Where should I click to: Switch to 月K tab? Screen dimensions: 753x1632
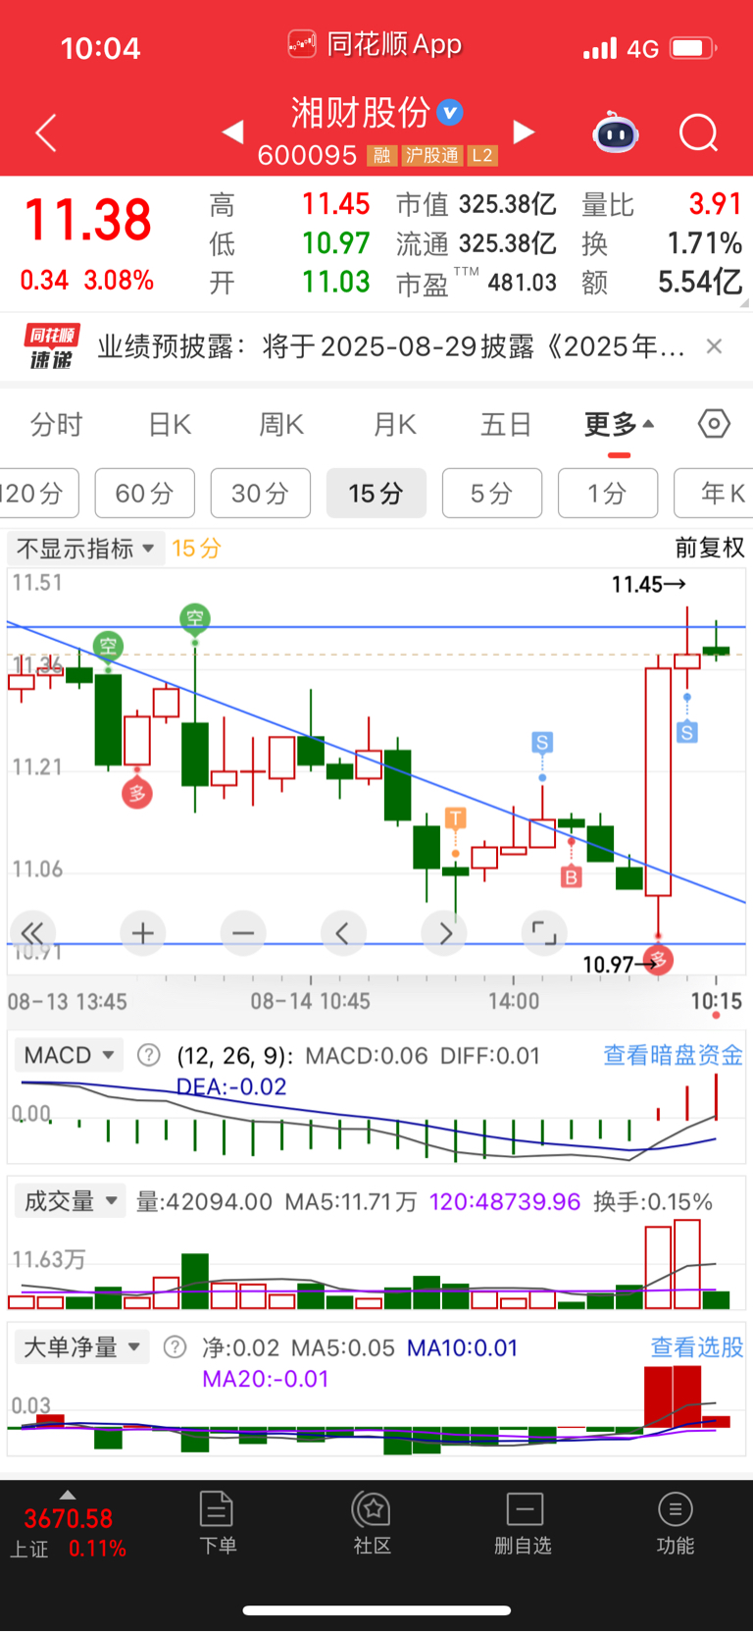point(395,424)
